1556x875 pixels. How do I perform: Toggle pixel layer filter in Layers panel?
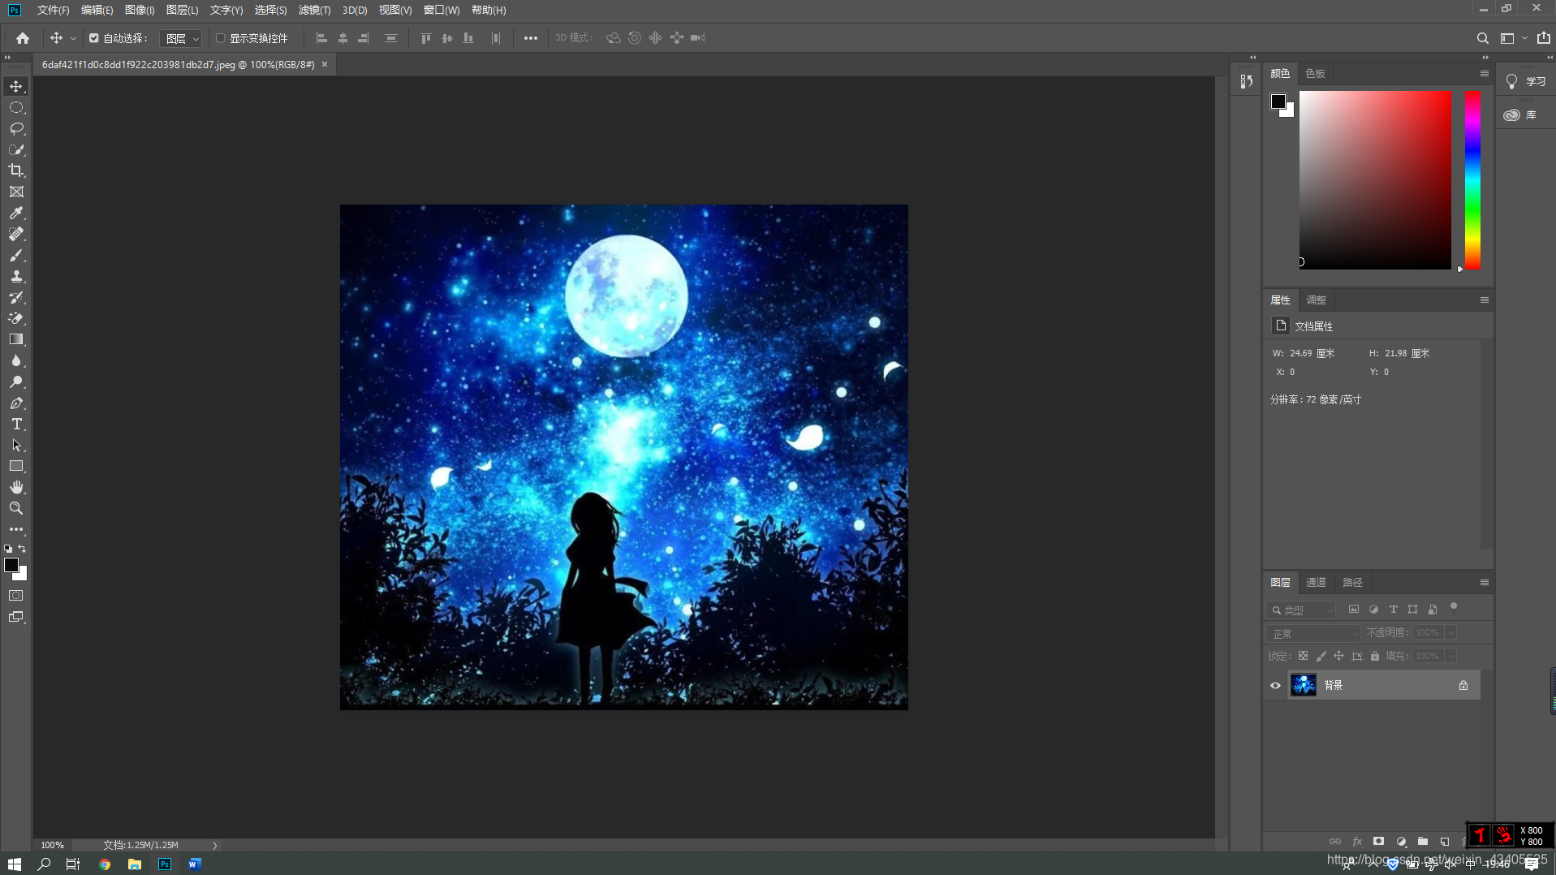pos(1353,610)
